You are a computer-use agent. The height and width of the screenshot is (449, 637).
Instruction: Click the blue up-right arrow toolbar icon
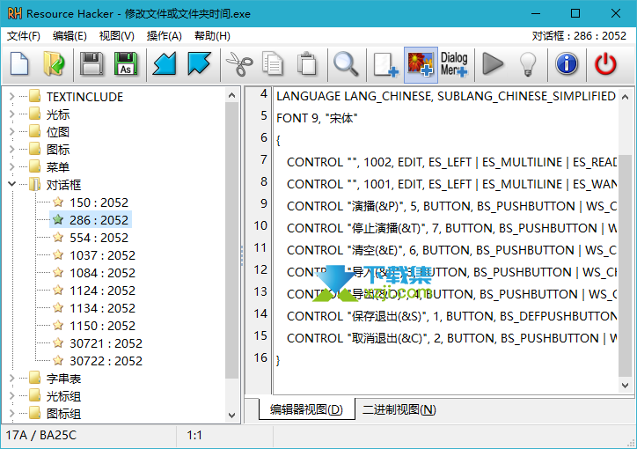tap(199, 64)
